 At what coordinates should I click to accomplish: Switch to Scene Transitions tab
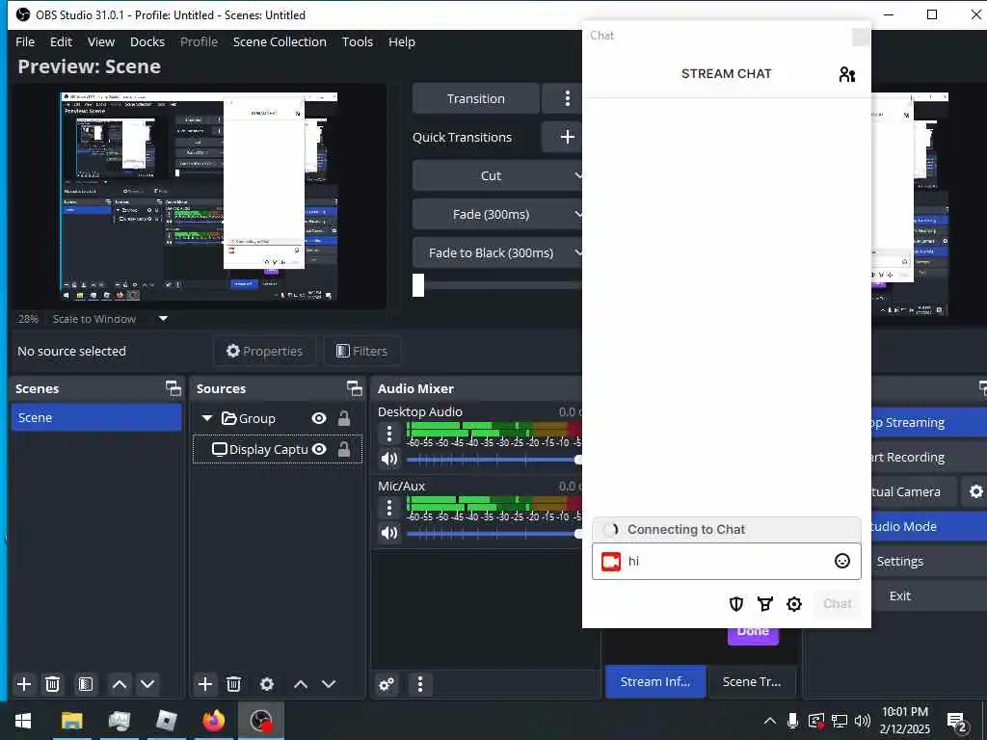tap(752, 681)
